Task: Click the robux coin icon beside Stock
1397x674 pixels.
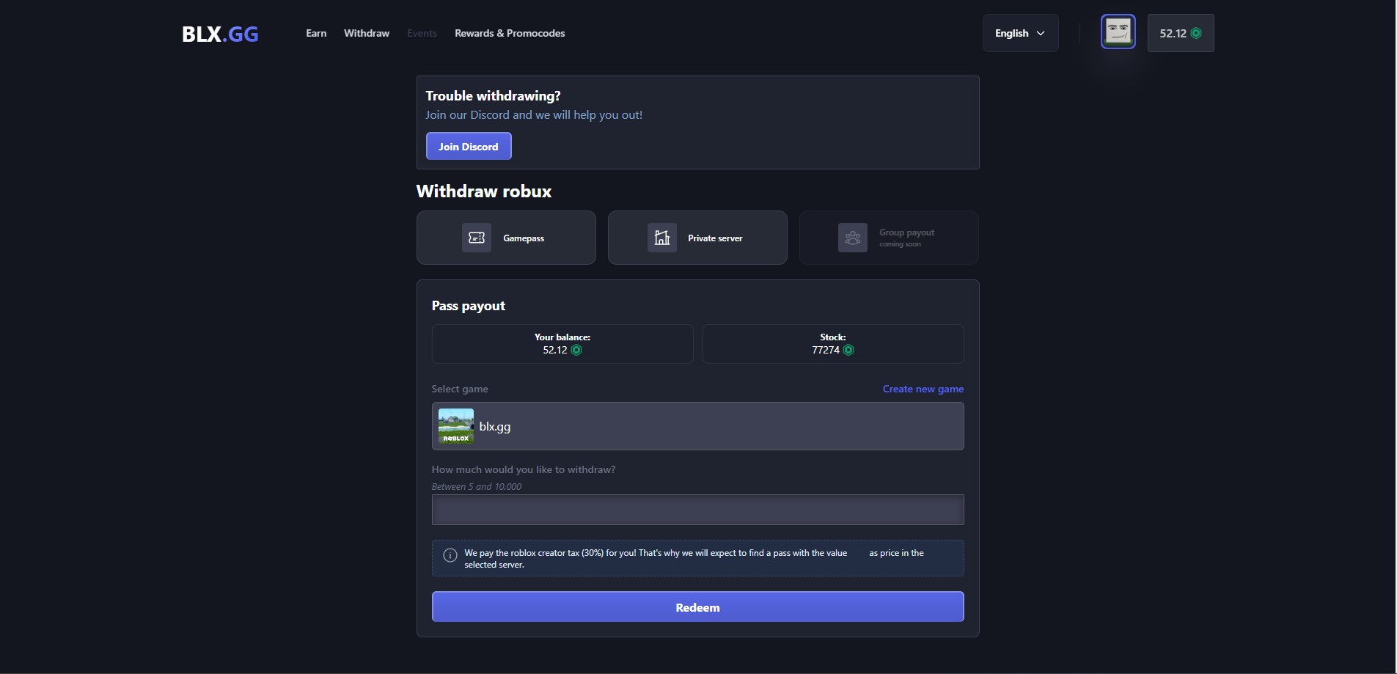Action: click(x=848, y=350)
